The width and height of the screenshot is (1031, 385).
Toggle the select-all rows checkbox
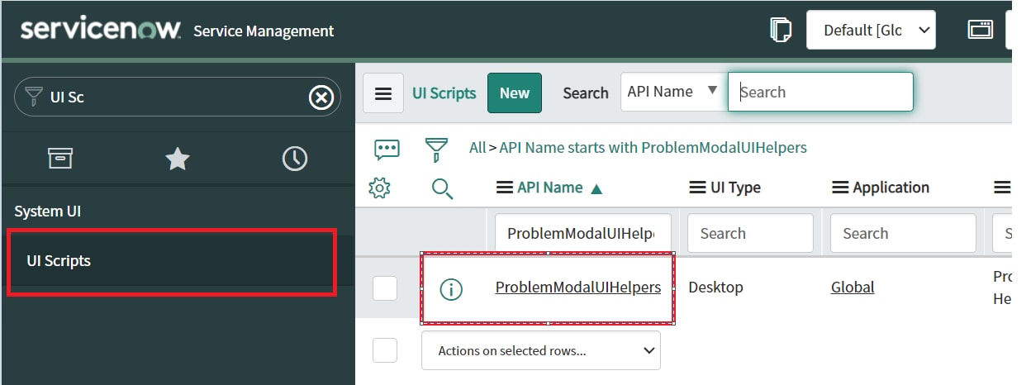point(385,350)
